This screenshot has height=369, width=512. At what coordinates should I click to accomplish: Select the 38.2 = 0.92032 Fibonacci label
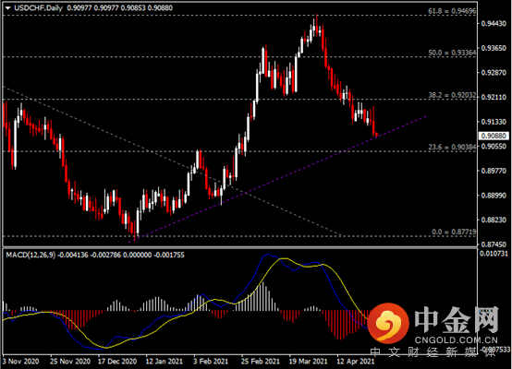pyautogui.click(x=452, y=95)
